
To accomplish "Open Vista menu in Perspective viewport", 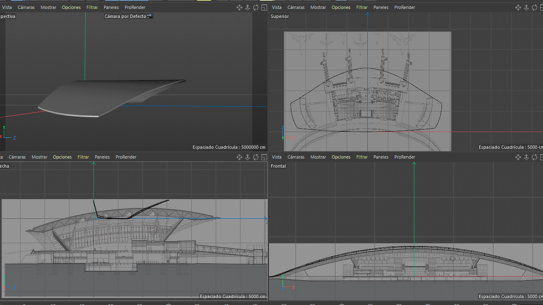I will click(7, 7).
